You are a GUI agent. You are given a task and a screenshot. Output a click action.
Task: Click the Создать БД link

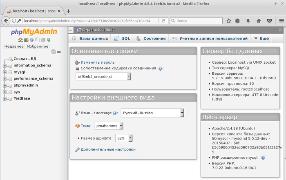[x=25, y=59]
